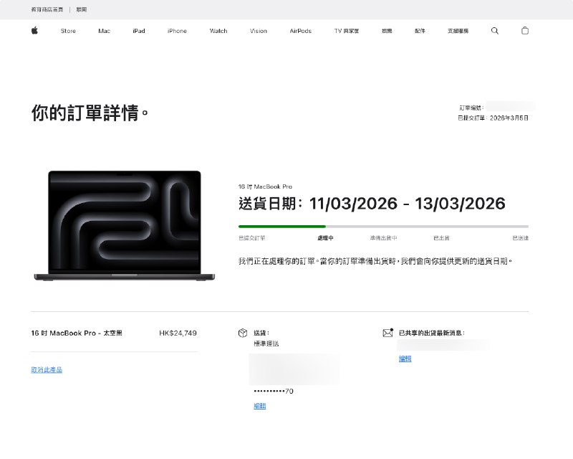Click the Apple logo in the navigation bar
Image resolution: width=573 pixels, height=459 pixels.
coord(34,31)
